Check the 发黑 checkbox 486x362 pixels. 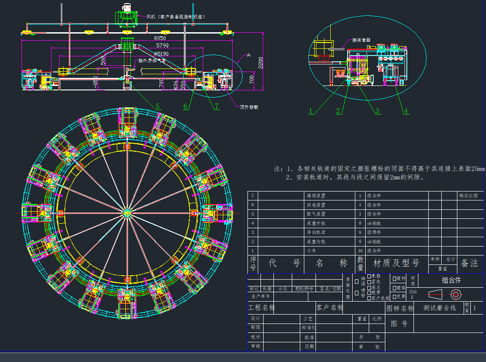[x=394, y=296]
